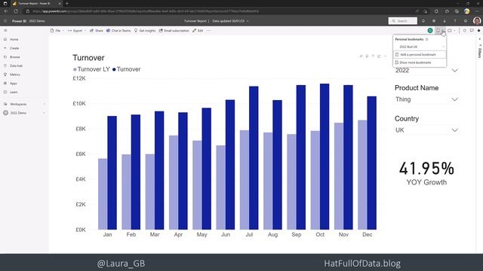Select the Jul Turnover bar
This screenshot has height=271, width=483.
click(x=254, y=158)
